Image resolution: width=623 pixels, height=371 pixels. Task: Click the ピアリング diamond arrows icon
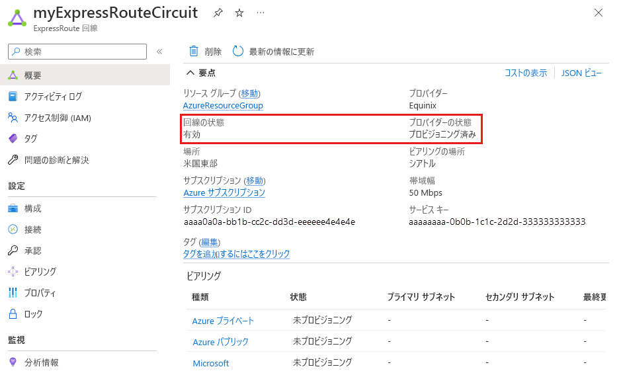[x=13, y=271]
